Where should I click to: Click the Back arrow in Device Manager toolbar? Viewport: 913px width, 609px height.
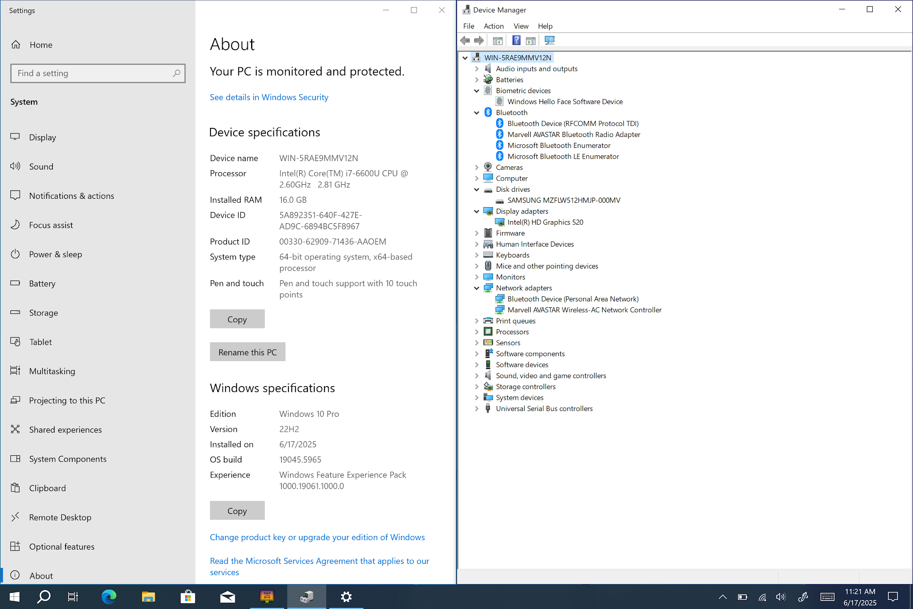pyautogui.click(x=465, y=40)
